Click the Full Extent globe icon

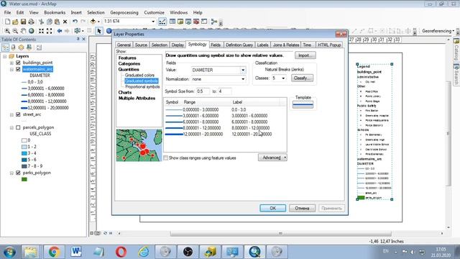pyautogui.click(x=31, y=31)
